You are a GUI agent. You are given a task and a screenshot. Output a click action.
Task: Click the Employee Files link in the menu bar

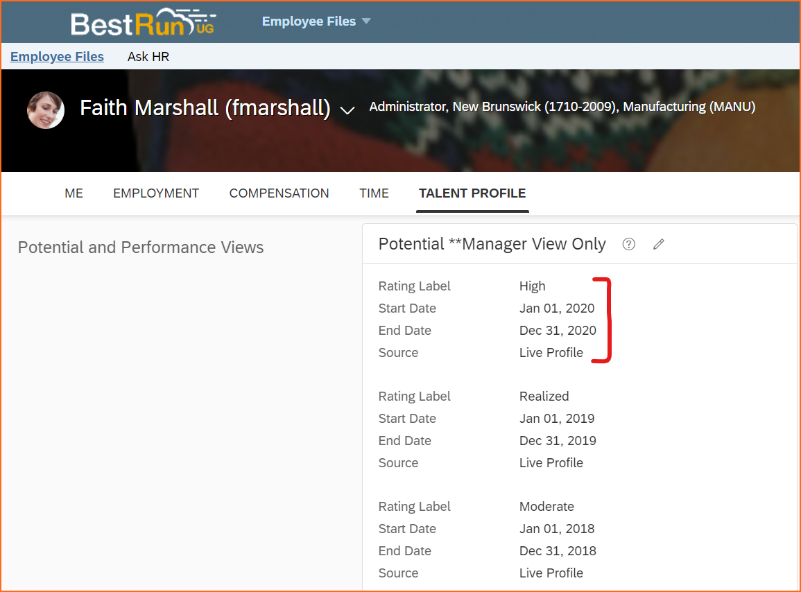tap(57, 56)
